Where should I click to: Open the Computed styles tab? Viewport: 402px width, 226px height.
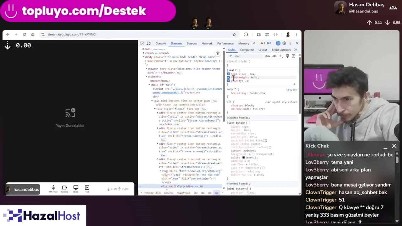click(247, 50)
